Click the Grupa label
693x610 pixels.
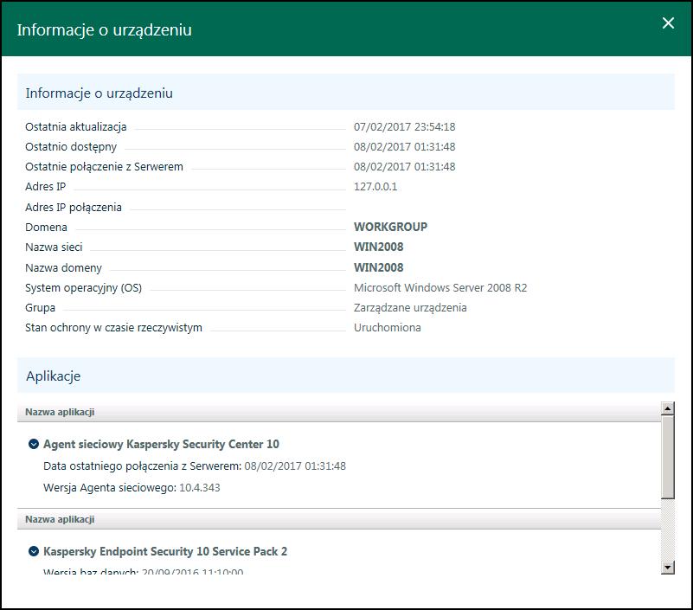[x=40, y=308]
